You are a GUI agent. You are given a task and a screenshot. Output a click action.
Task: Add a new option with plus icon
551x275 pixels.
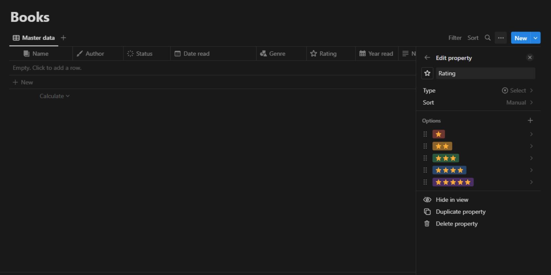530,120
